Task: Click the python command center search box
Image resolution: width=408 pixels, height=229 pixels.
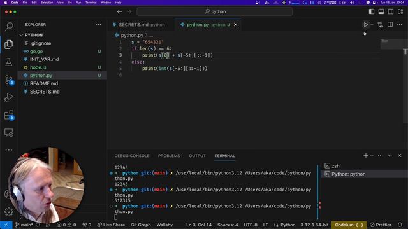Action: [x=214, y=11]
